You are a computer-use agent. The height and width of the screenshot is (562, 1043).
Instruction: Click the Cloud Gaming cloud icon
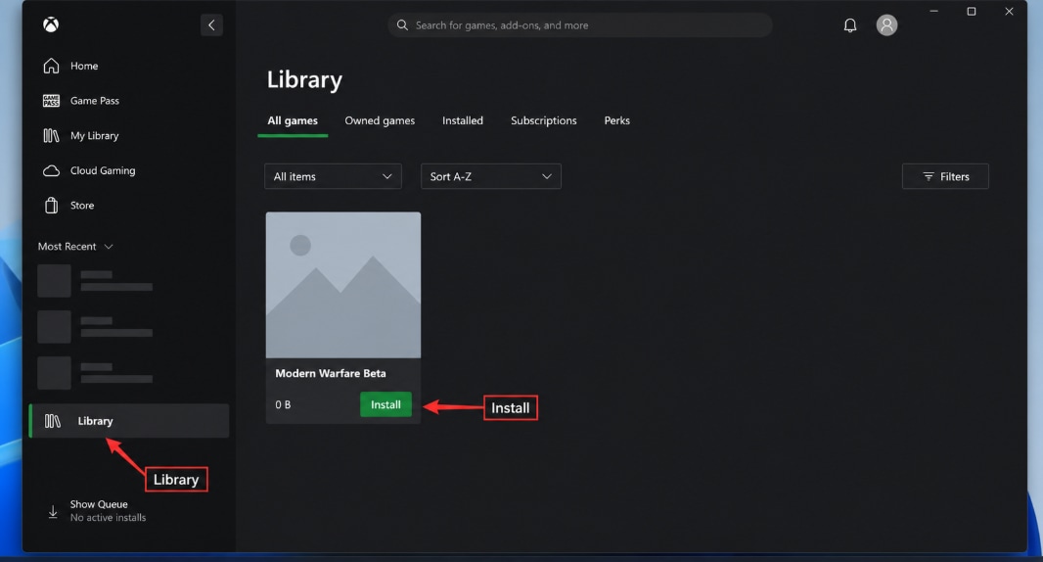[51, 171]
